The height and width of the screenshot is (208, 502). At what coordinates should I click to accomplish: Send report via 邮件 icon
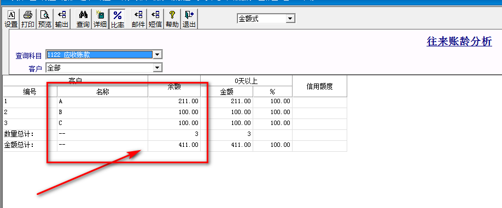pos(139,19)
